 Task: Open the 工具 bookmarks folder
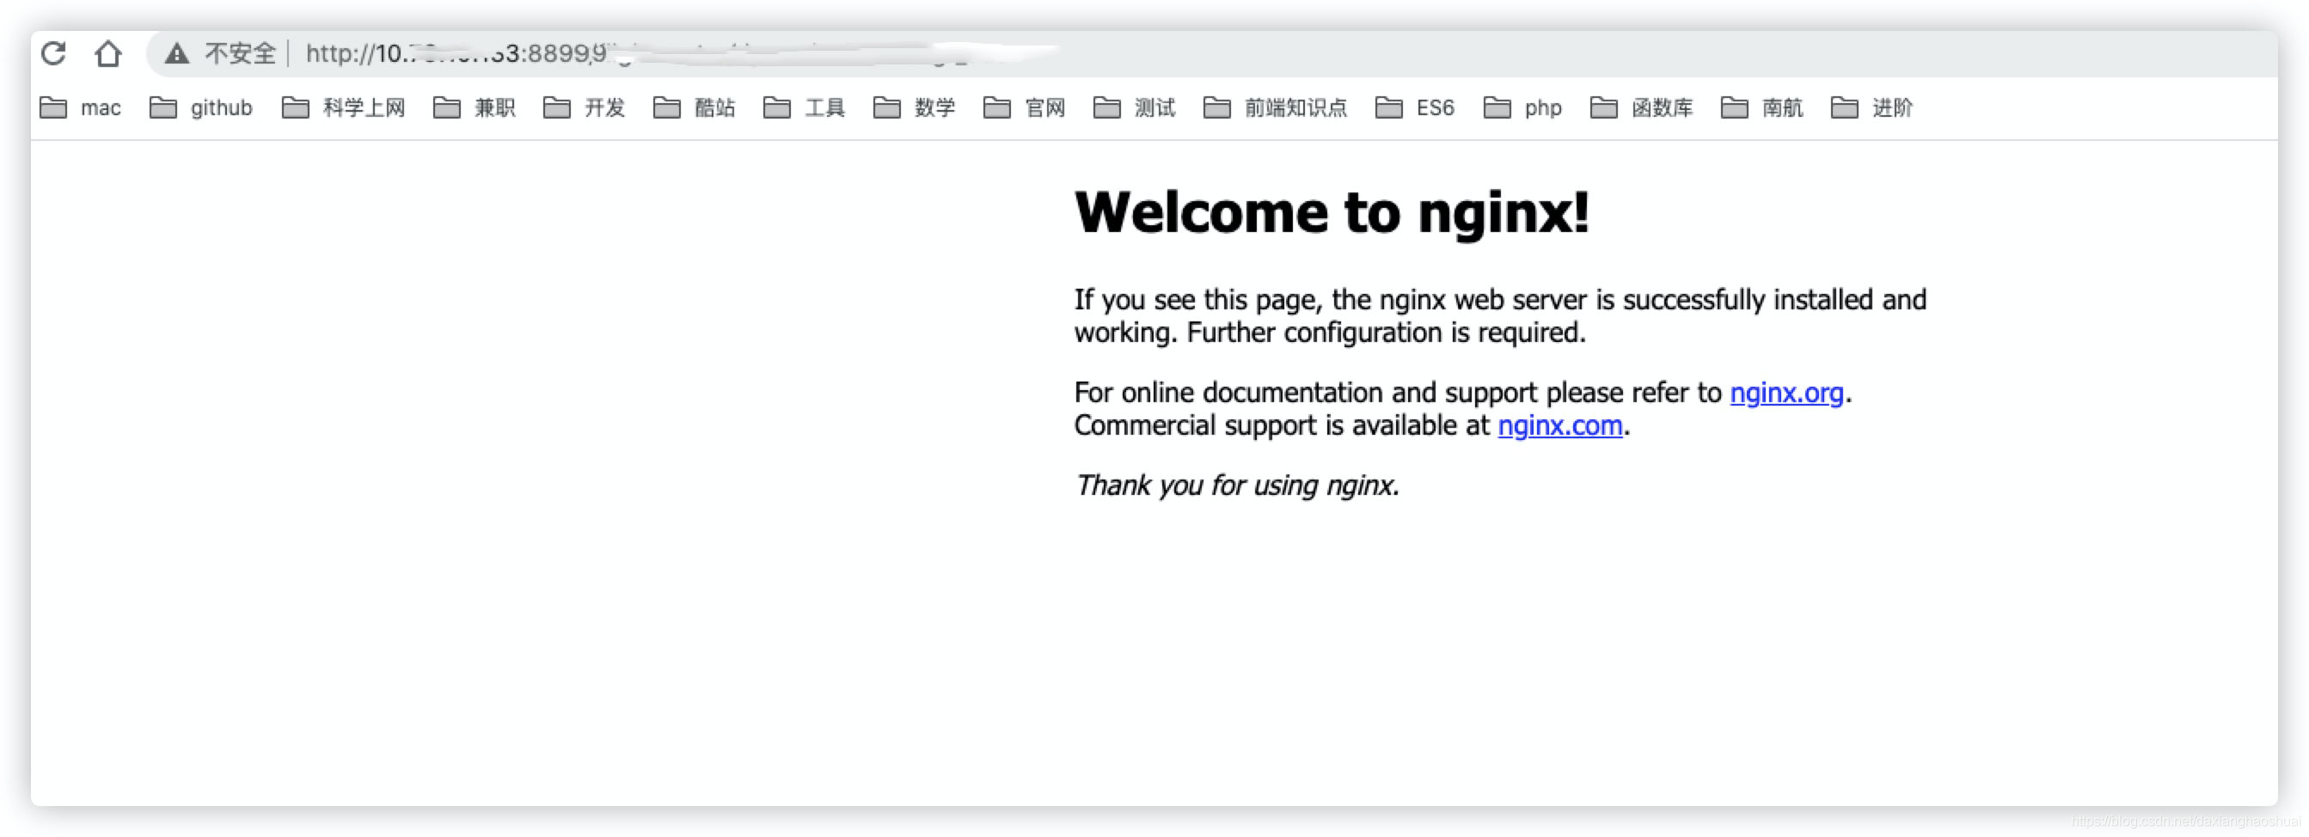coord(804,107)
